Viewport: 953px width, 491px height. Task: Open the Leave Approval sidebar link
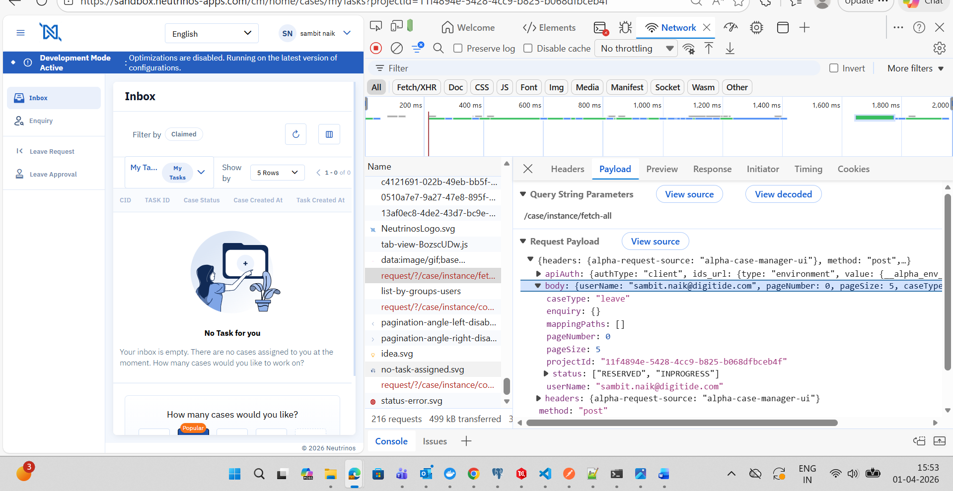pyautogui.click(x=53, y=174)
